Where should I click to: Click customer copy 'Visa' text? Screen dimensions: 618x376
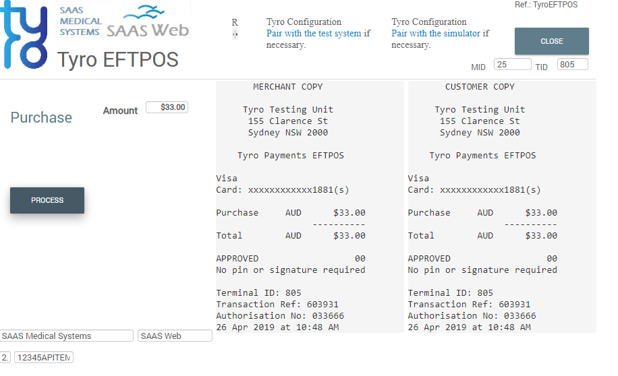tap(418, 179)
